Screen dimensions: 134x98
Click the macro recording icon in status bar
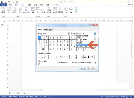click(x=50, y=97)
